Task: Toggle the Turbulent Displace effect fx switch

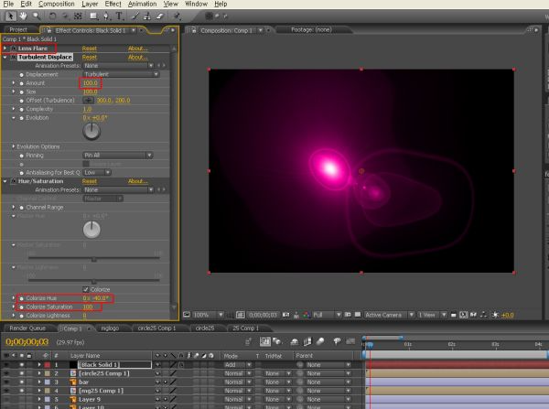Action: (x=14, y=57)
